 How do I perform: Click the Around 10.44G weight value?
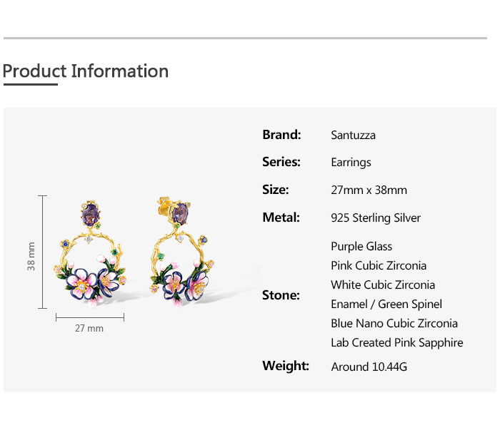click(369, 367)
